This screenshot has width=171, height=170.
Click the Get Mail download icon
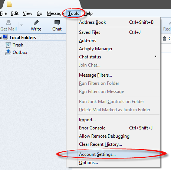[x=9, y=22]
